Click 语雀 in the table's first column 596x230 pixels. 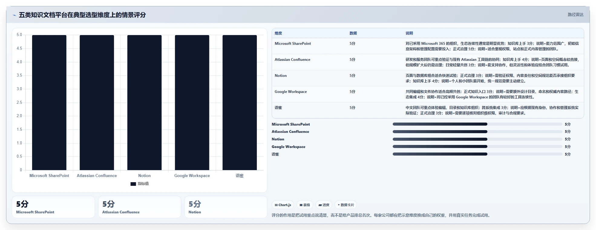click(278, 108)
